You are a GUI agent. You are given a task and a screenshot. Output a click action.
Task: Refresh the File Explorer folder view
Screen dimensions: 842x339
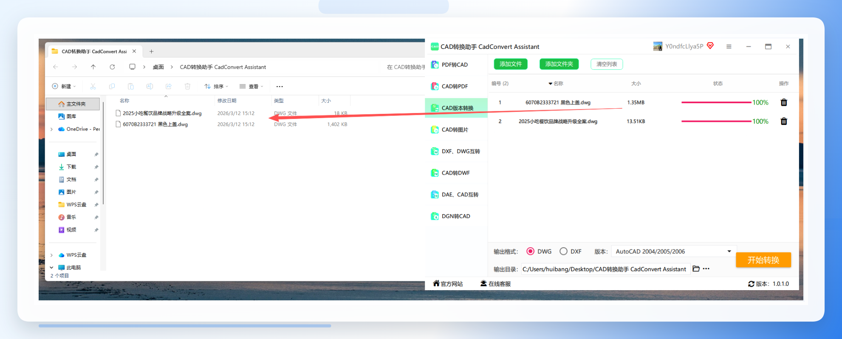point(112,67)
